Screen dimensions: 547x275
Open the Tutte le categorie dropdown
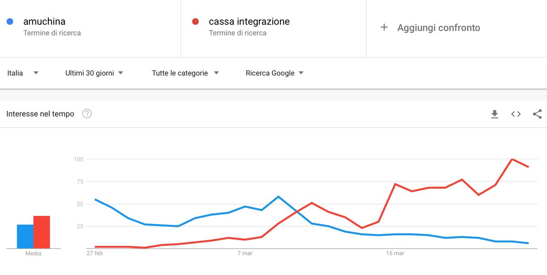186,73
